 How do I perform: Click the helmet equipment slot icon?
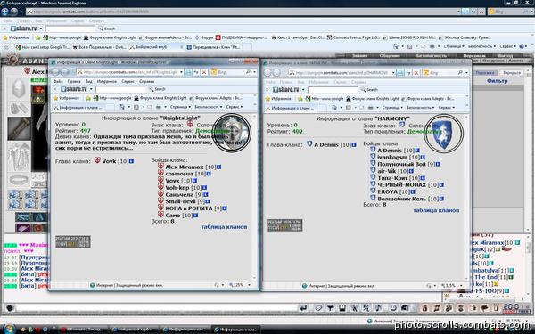[19, 88]
